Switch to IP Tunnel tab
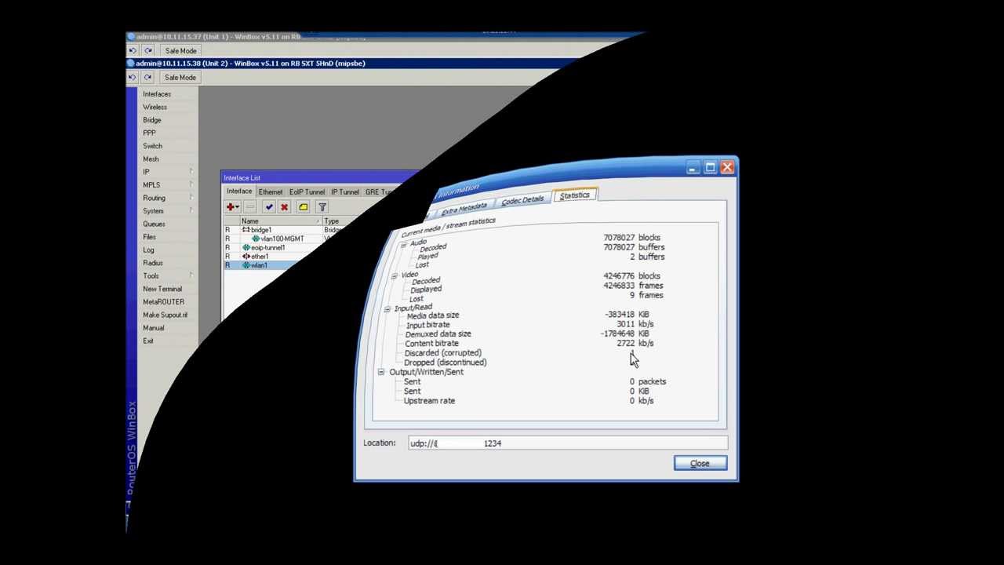 (x=345, y=192)
